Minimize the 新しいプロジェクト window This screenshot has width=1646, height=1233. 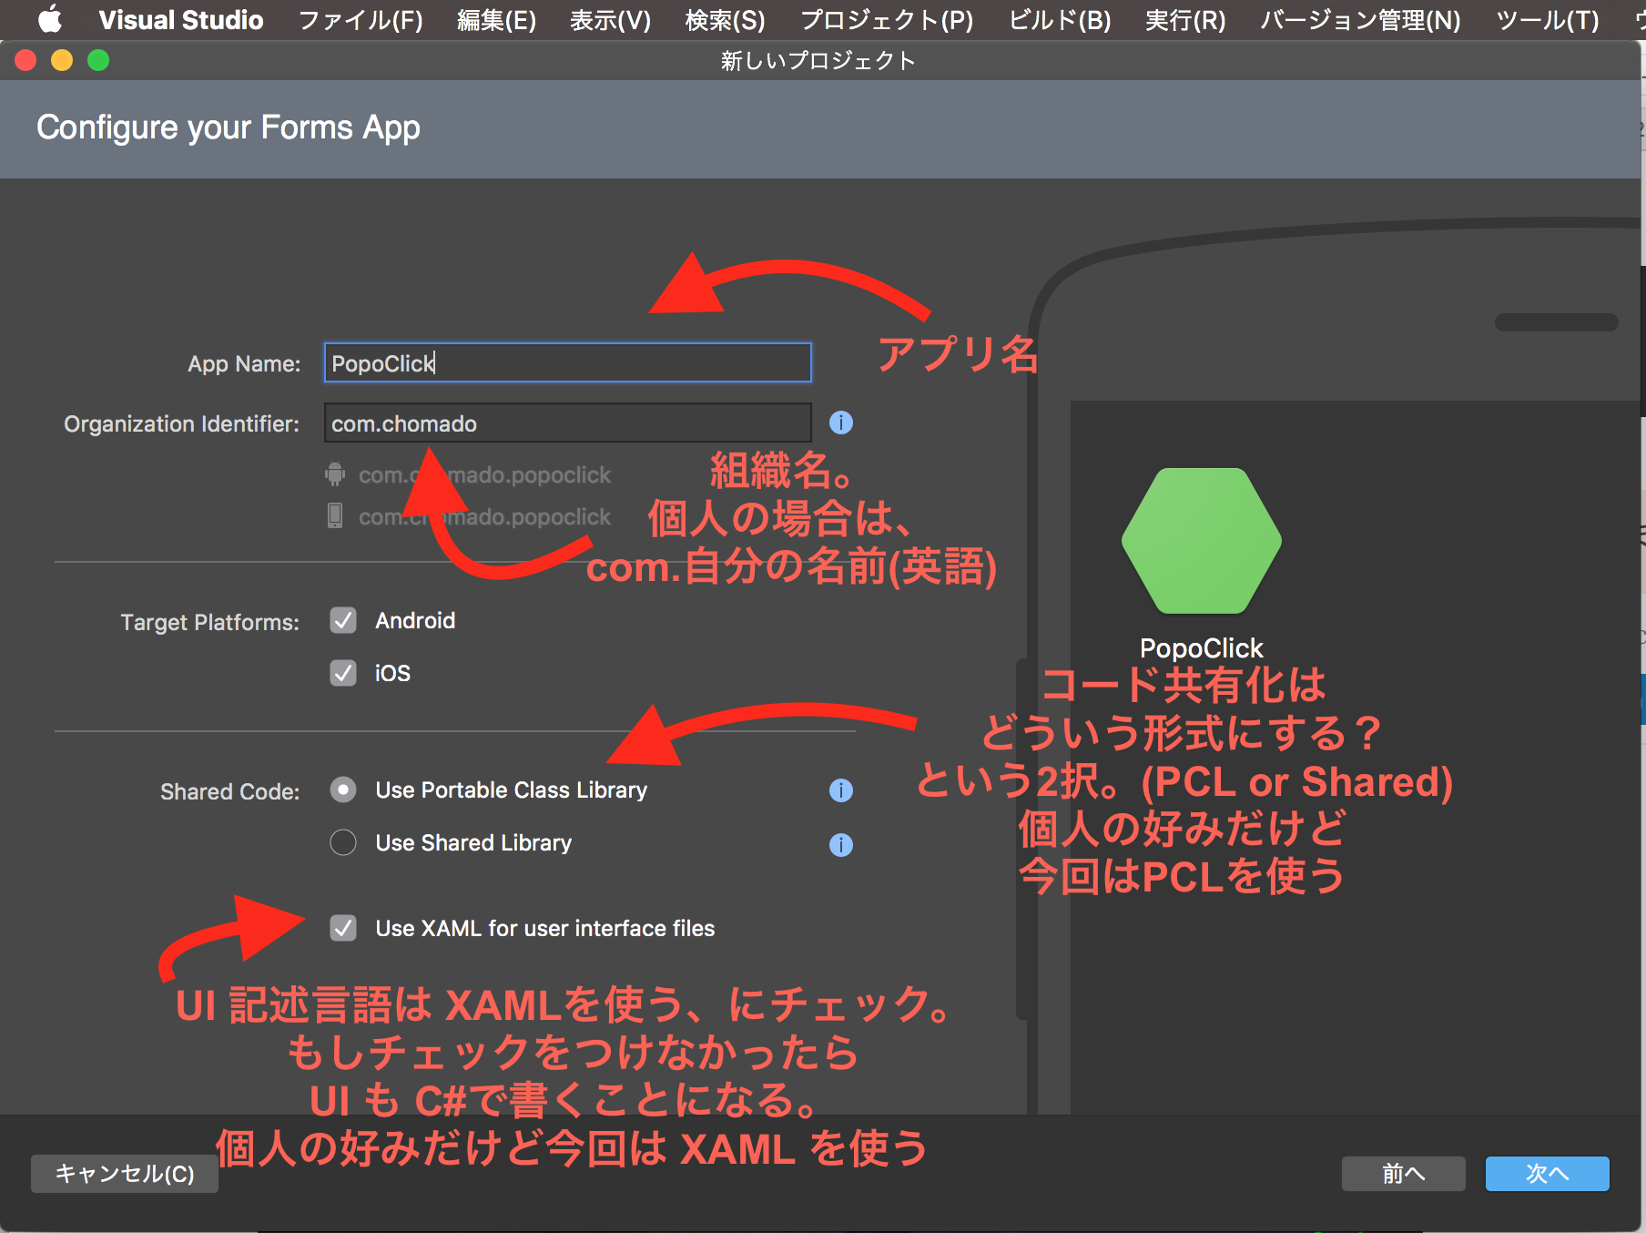click(x=62, y=60)
